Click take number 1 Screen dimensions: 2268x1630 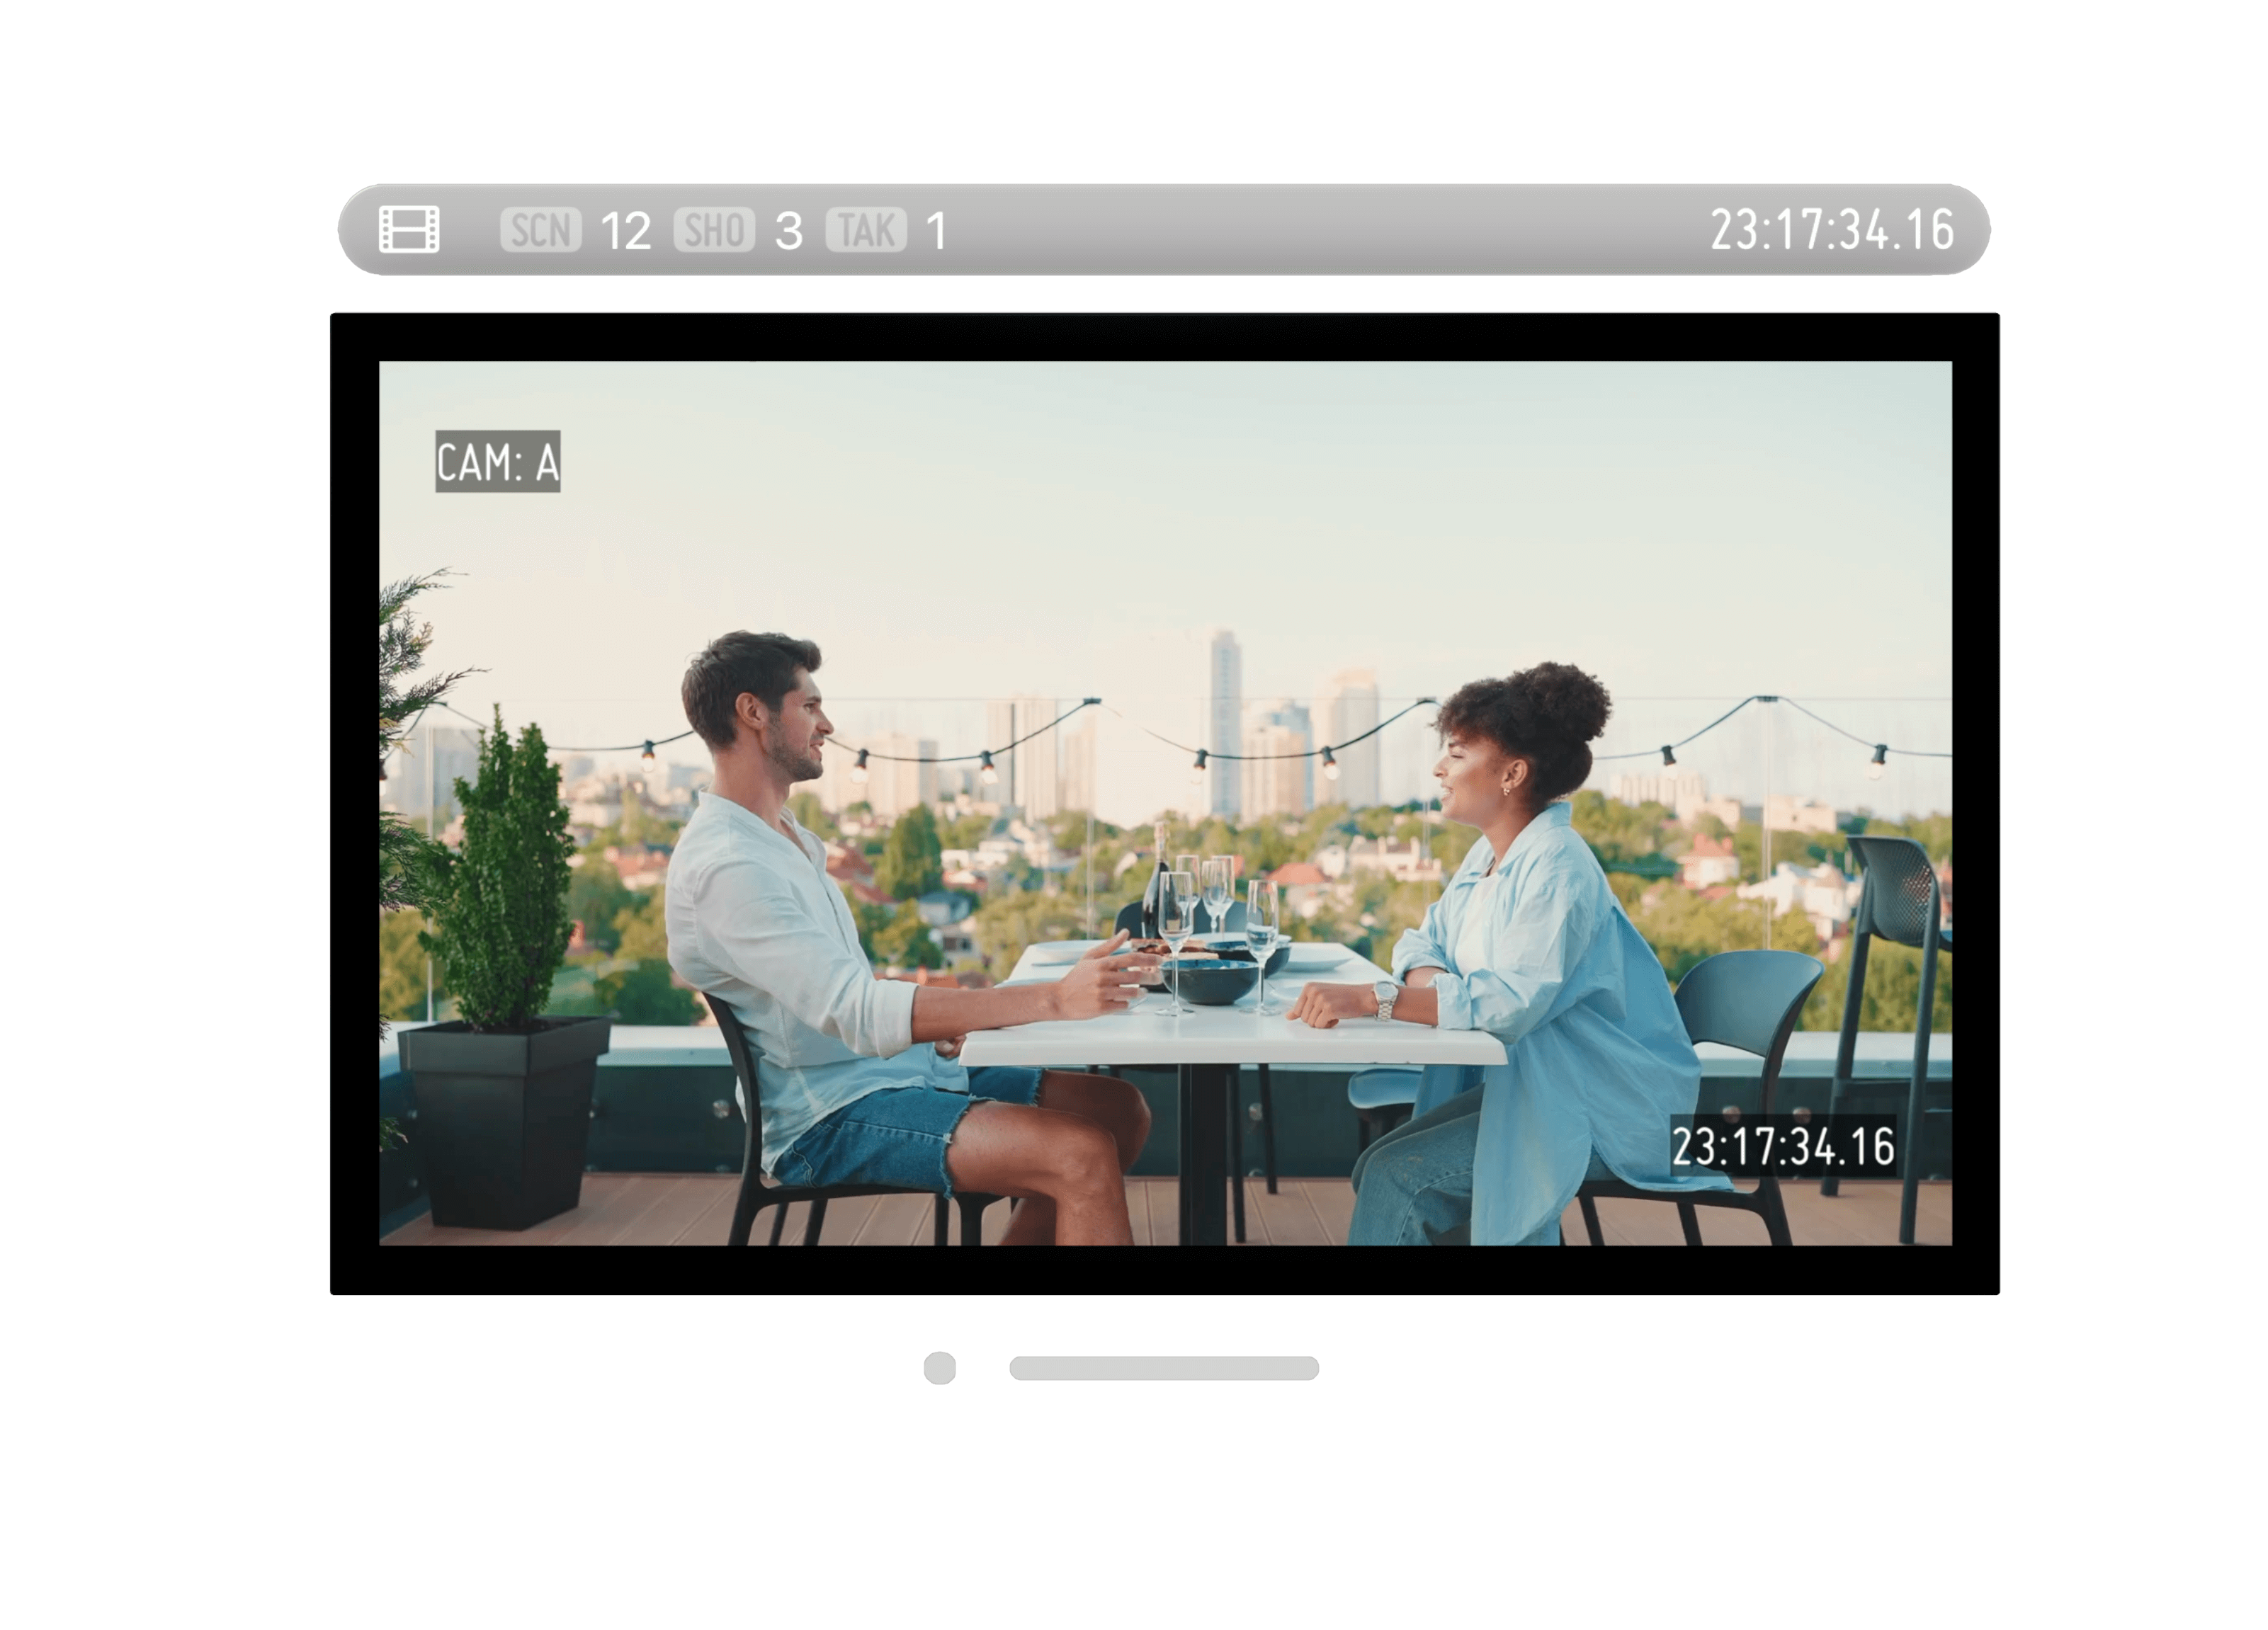(x=937, y=231)
